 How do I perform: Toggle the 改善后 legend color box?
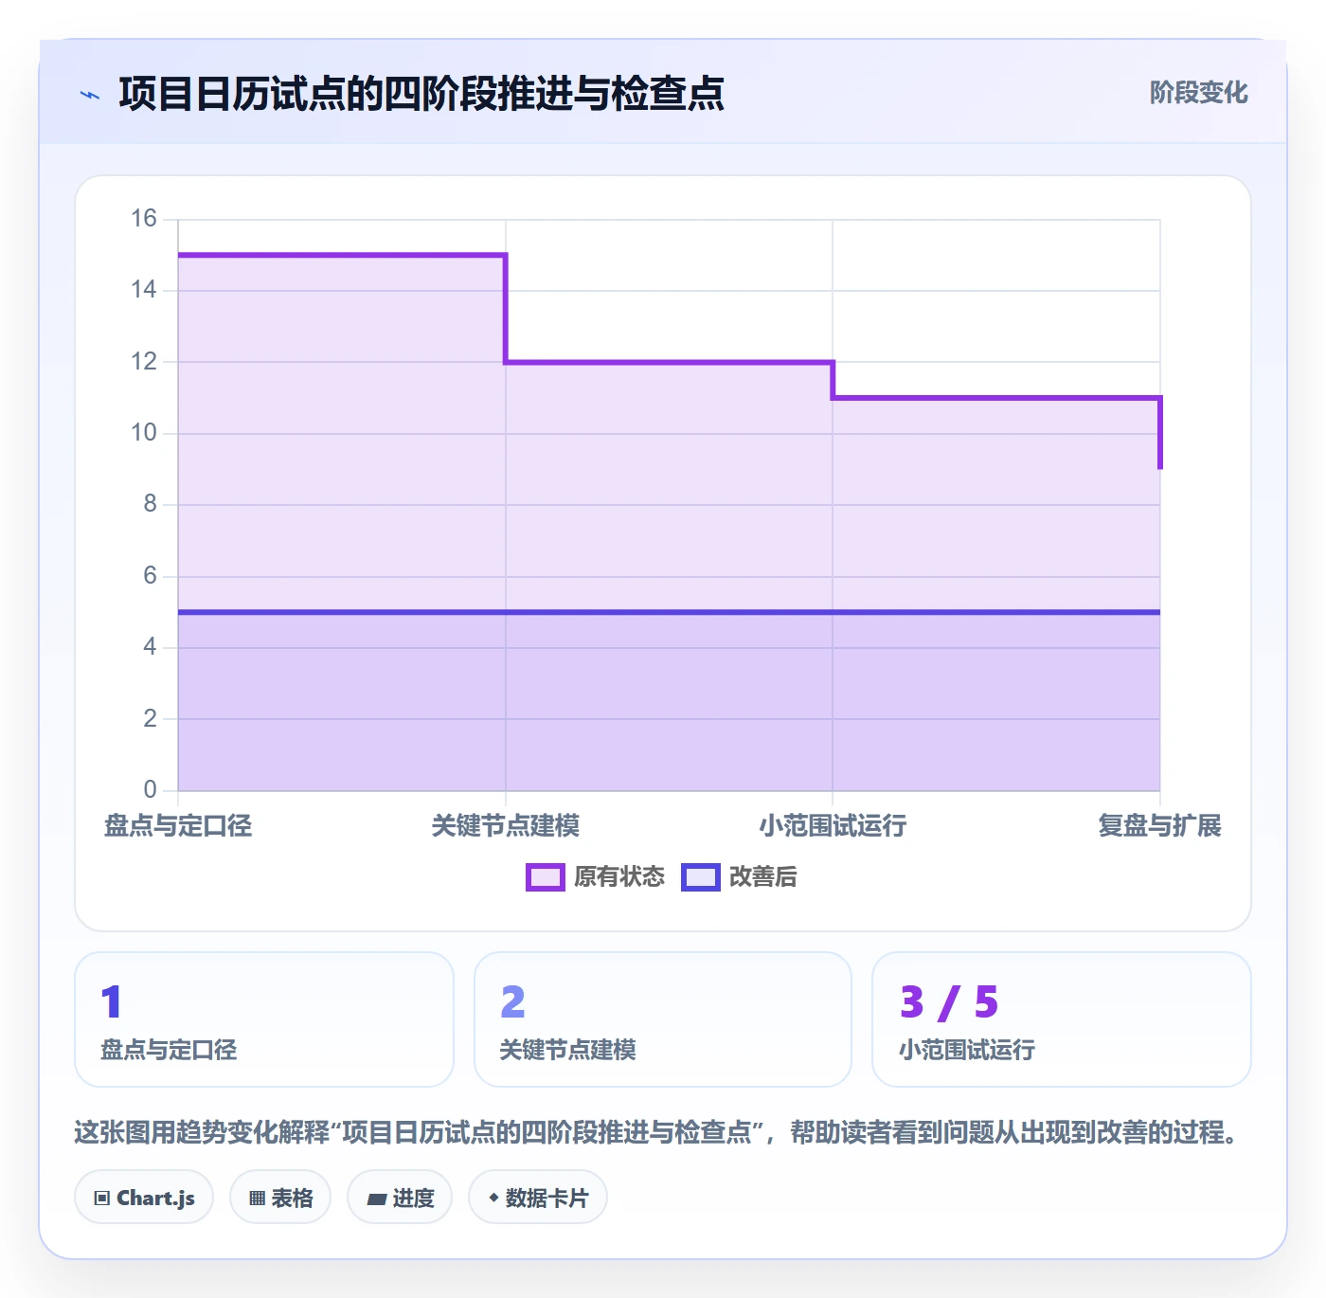tap(701, 877)
